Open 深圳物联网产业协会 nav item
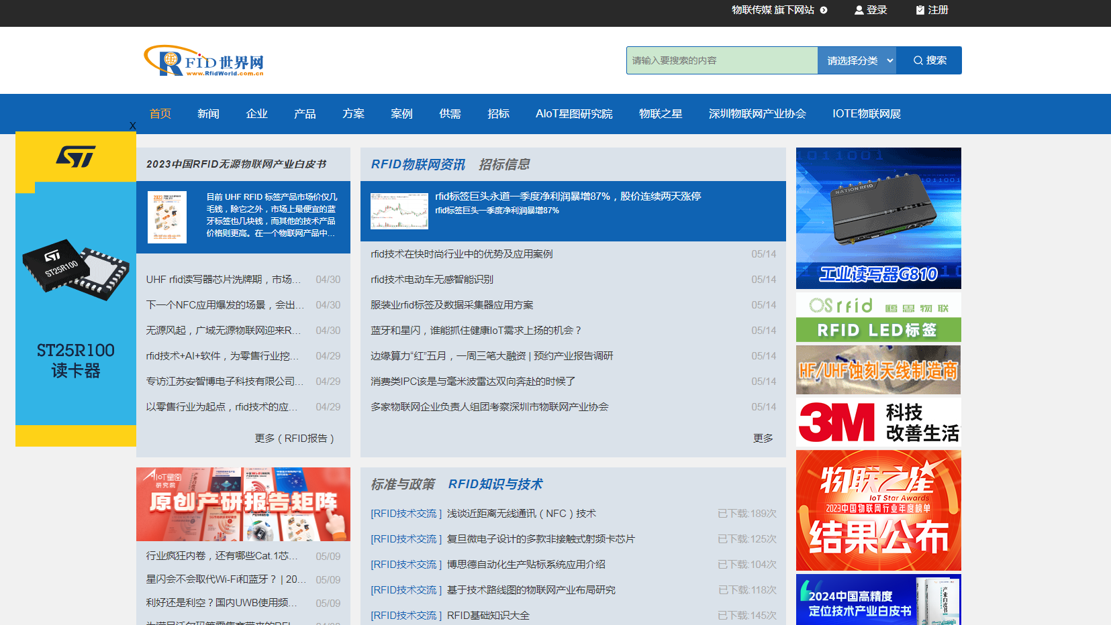 (x=757, y=114)
